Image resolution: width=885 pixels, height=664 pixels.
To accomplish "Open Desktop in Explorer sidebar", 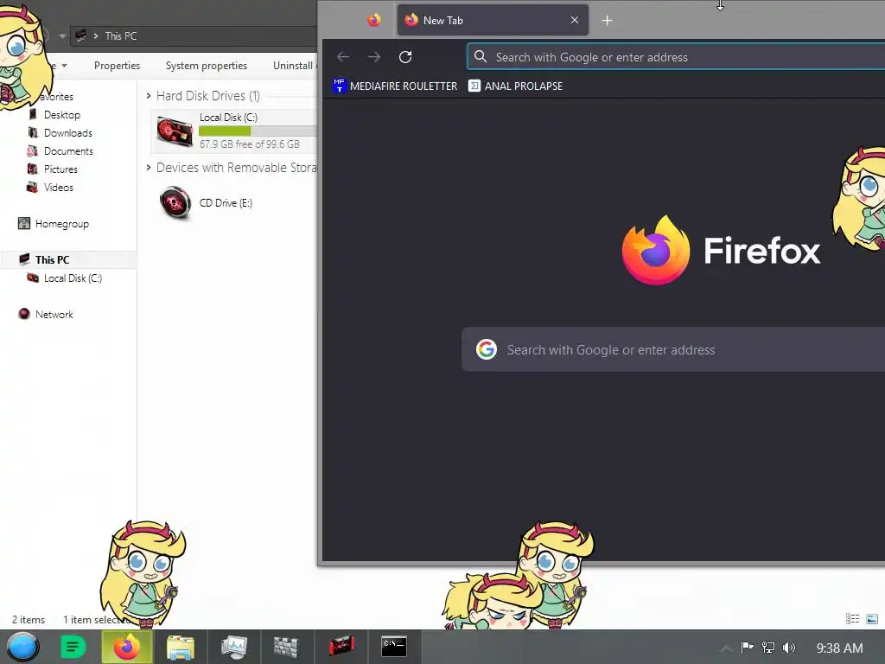I will (x=61, y=115).
